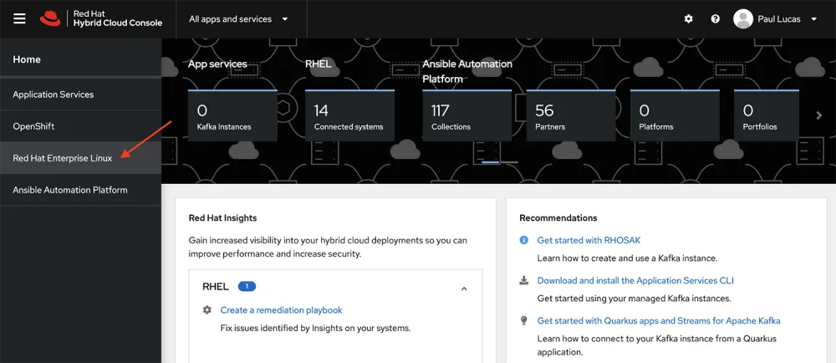Follow Download and install the Application Services CLI

tap(635, 280)
